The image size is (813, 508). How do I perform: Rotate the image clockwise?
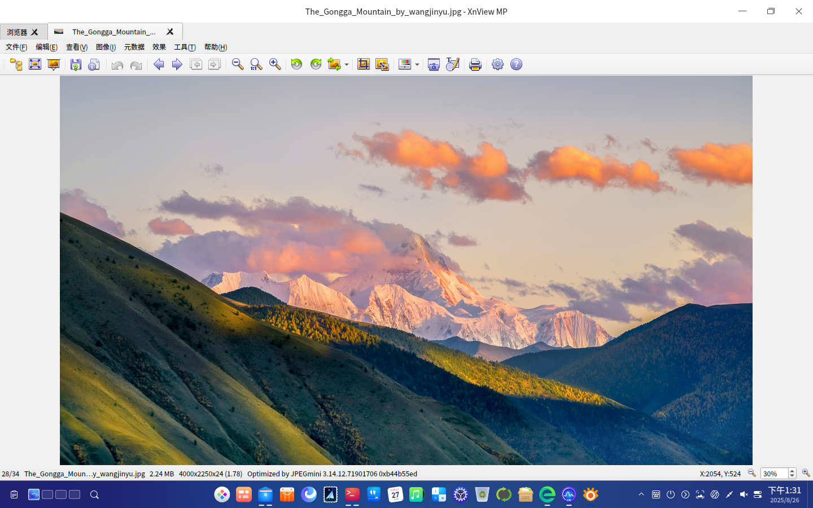[x=316, y=64]
